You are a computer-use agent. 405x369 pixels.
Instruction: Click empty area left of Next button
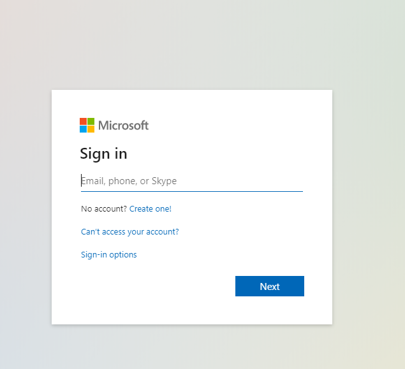click(x=159, y=287)
